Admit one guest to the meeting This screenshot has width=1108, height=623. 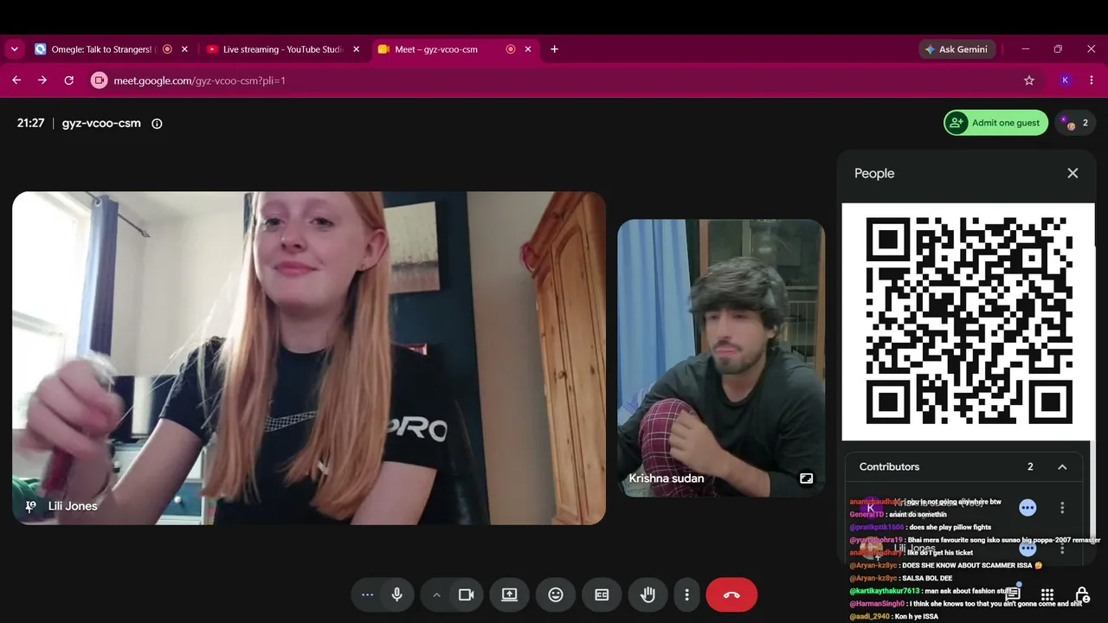995,123
